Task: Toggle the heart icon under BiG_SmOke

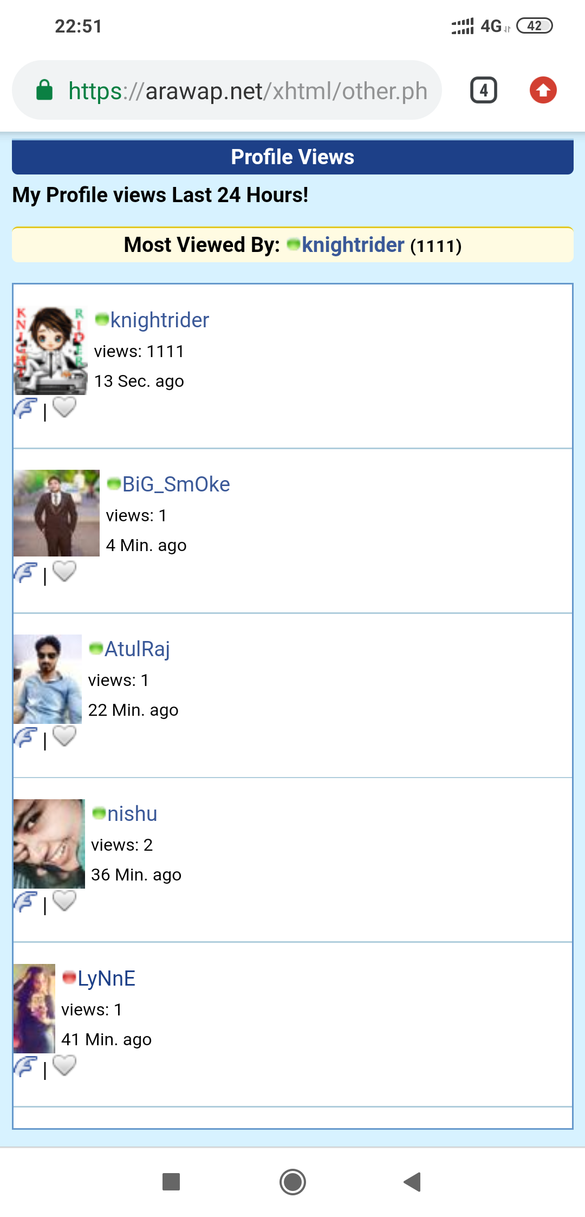Action: (64, 572)
